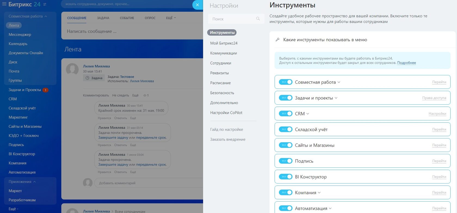Open Коммуникации settings section
Viewport: 457px width, 213px height.
pyautogui.click(x=223, y=53)
